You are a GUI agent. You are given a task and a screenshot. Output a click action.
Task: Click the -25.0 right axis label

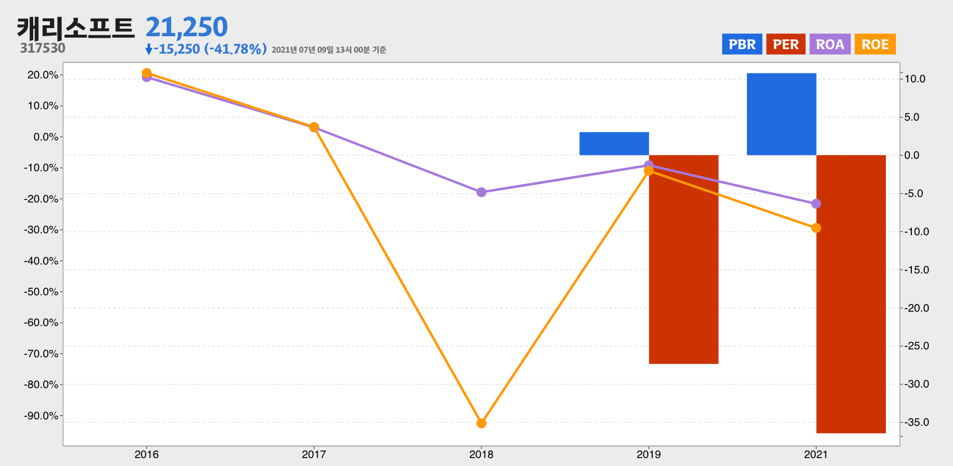917,346
